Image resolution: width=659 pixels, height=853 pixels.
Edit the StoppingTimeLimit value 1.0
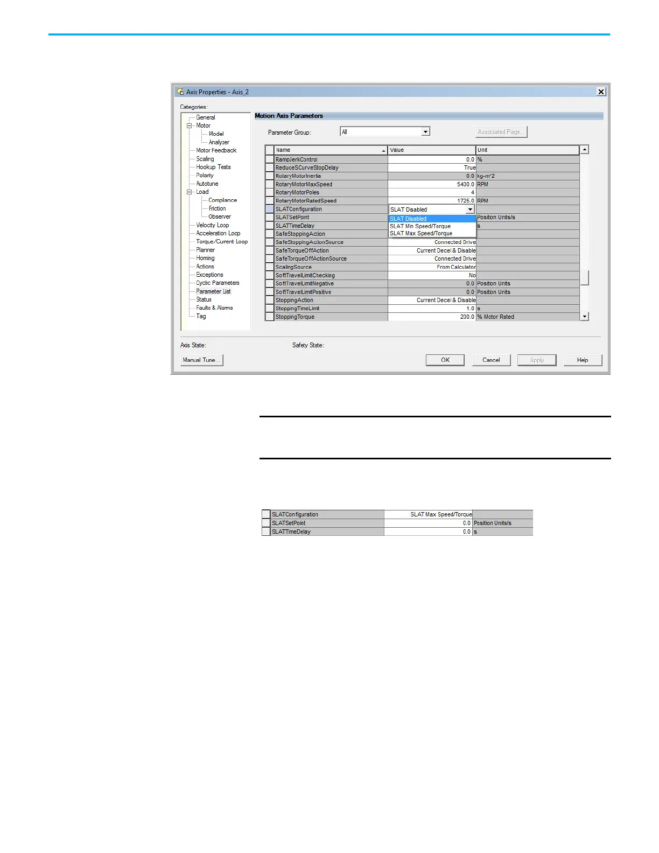432,309
